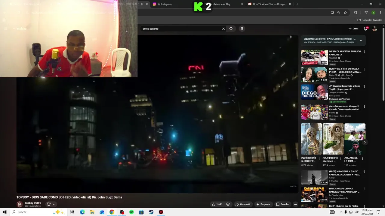Screen dimensions: 385x216
Task: Open Chrome extensions puzzle icon
Action: click(355, 13)
